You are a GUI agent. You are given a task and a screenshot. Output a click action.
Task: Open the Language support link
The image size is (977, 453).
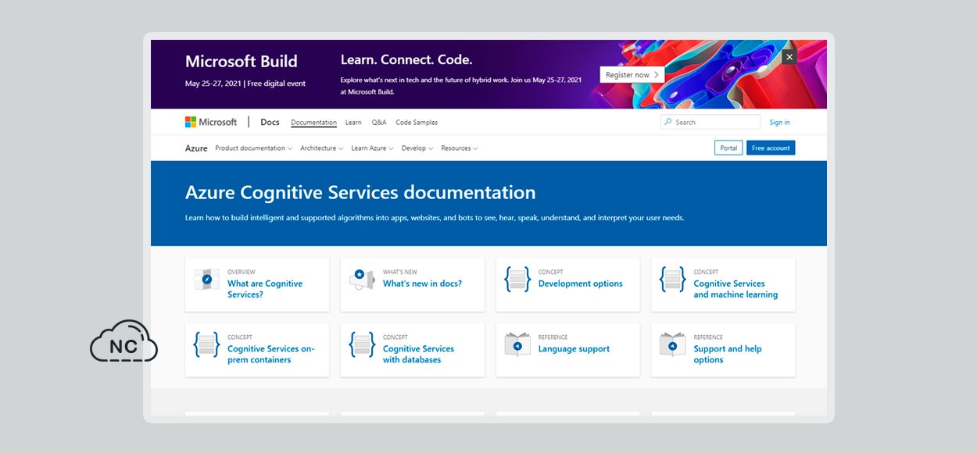point(574,349)
